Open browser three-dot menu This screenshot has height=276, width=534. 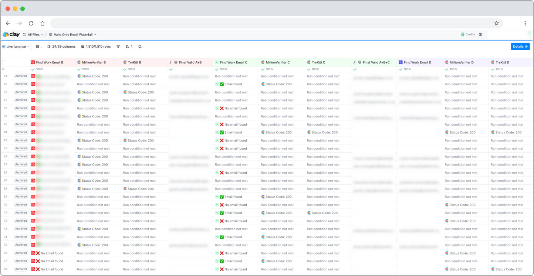click(x=525, y=23)
